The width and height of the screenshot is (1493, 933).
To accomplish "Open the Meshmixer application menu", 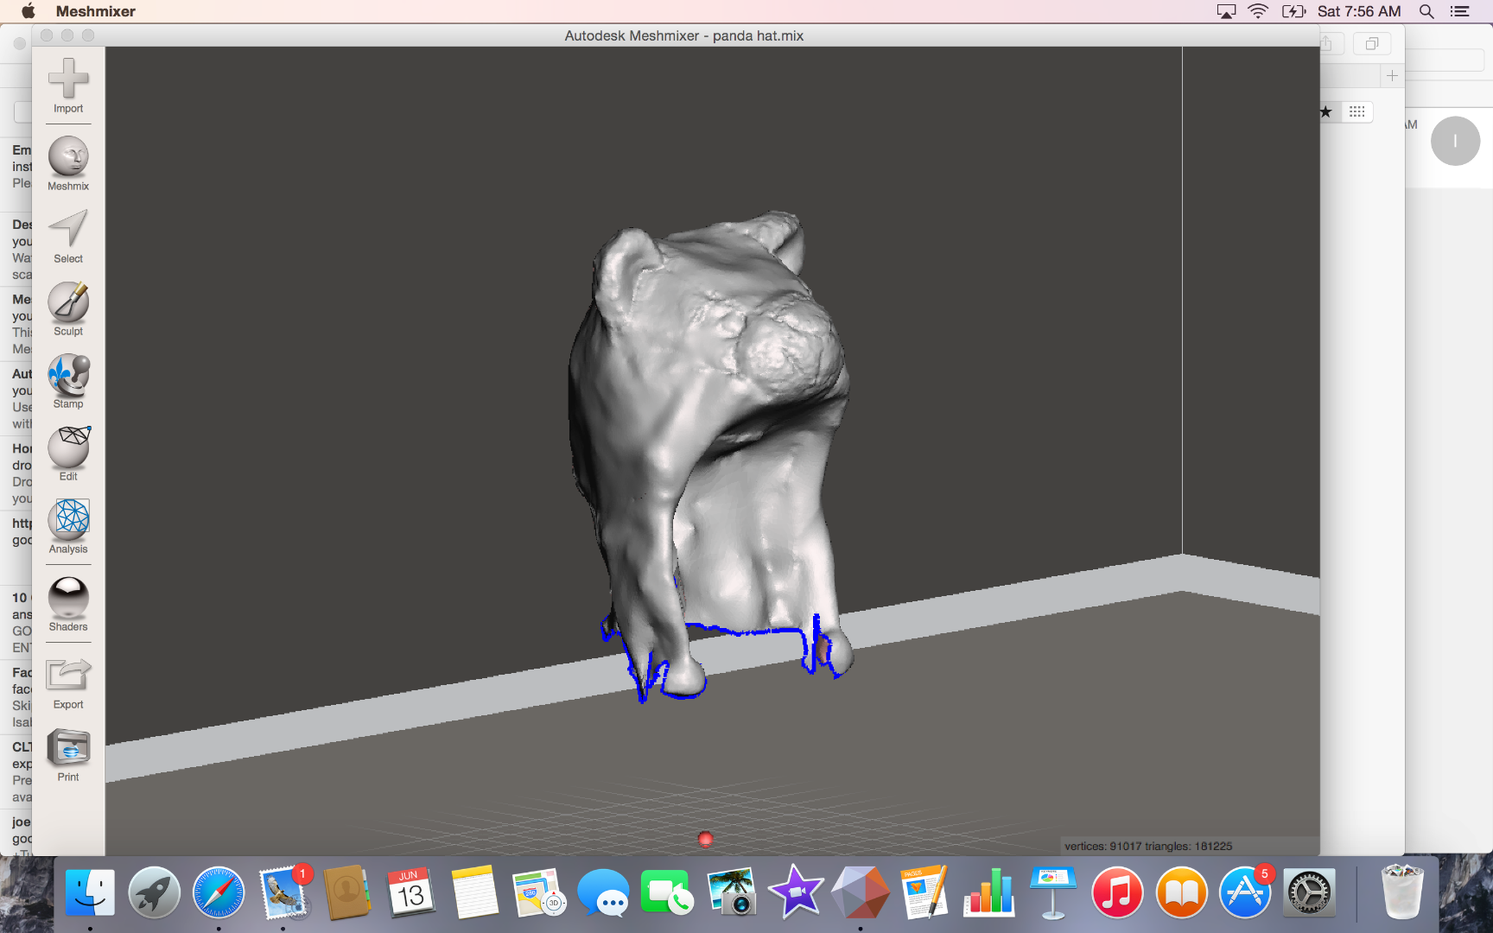I will pos(96,11).
